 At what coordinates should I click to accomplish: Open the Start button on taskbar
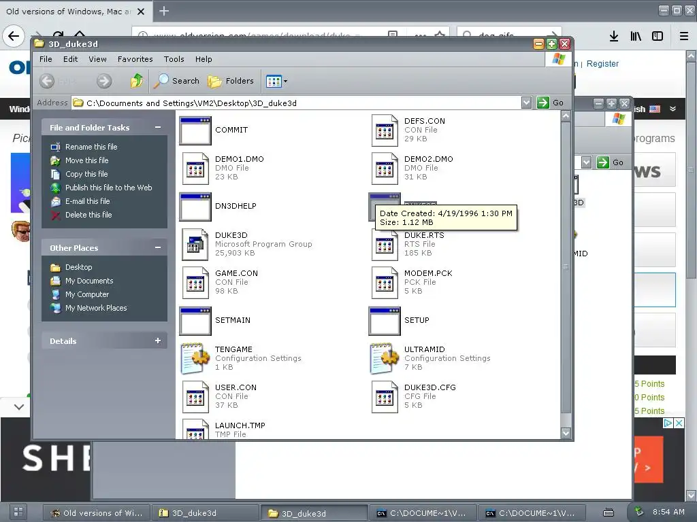tap(18, 512)
